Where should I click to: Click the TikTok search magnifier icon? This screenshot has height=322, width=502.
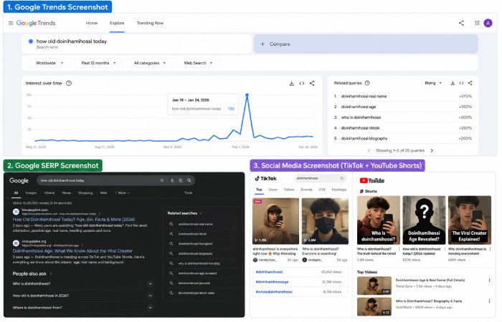click(342, 179)
